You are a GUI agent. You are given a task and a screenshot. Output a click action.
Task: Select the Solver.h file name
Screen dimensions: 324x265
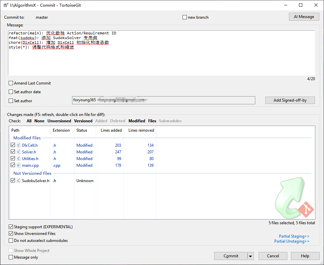point(29,152)
